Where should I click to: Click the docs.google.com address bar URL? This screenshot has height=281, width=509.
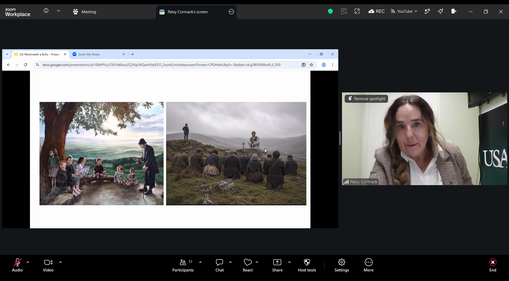coord(161,65)
